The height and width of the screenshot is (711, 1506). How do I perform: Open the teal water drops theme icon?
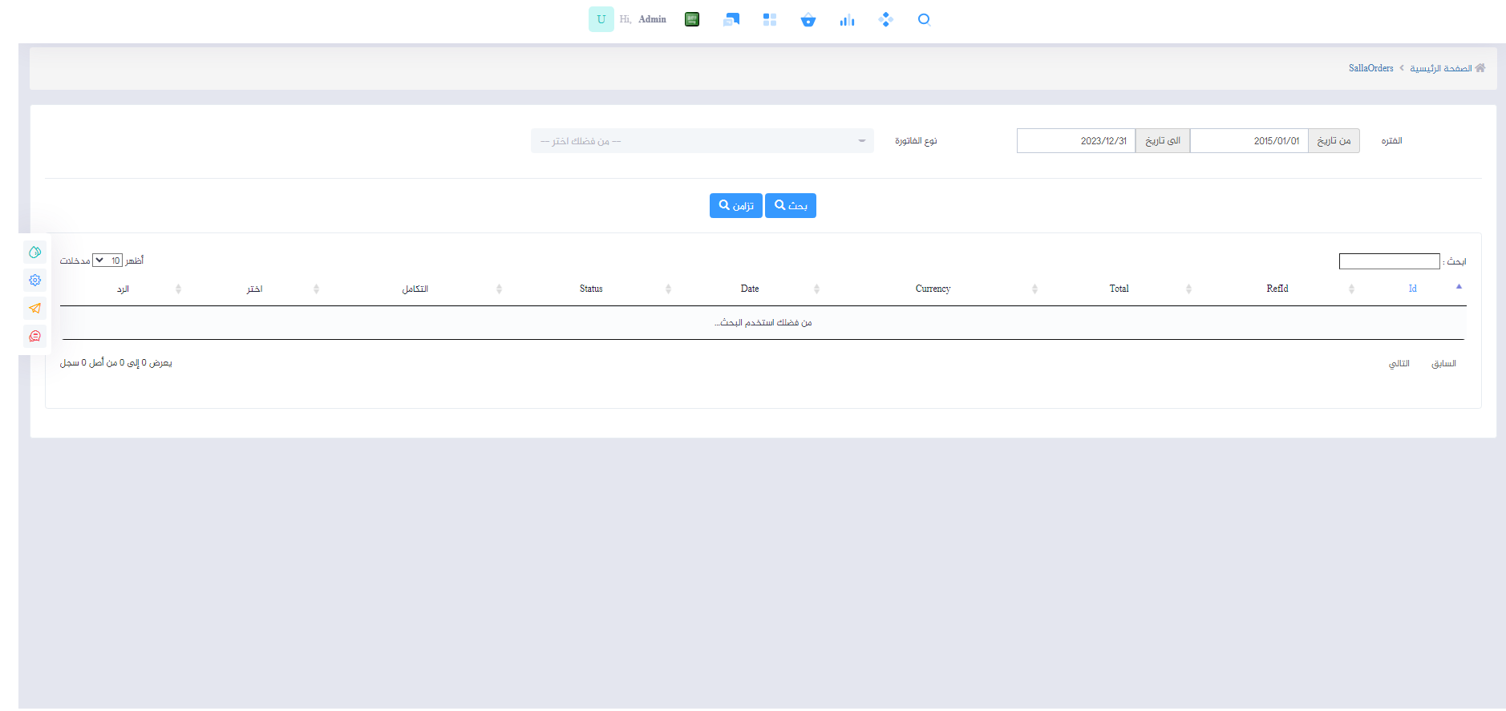tap(35, 252)
